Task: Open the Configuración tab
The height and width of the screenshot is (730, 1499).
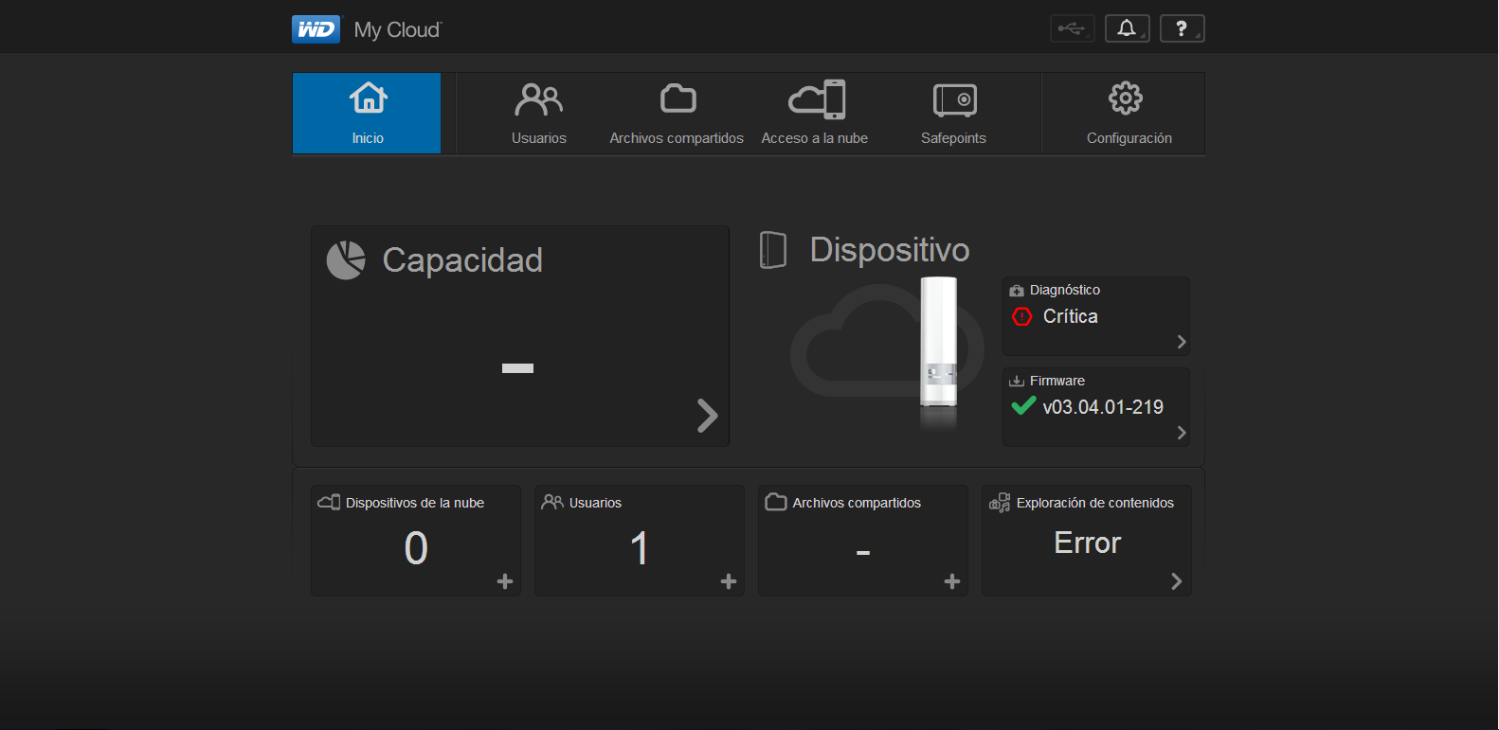Action: pos(1129,114)
